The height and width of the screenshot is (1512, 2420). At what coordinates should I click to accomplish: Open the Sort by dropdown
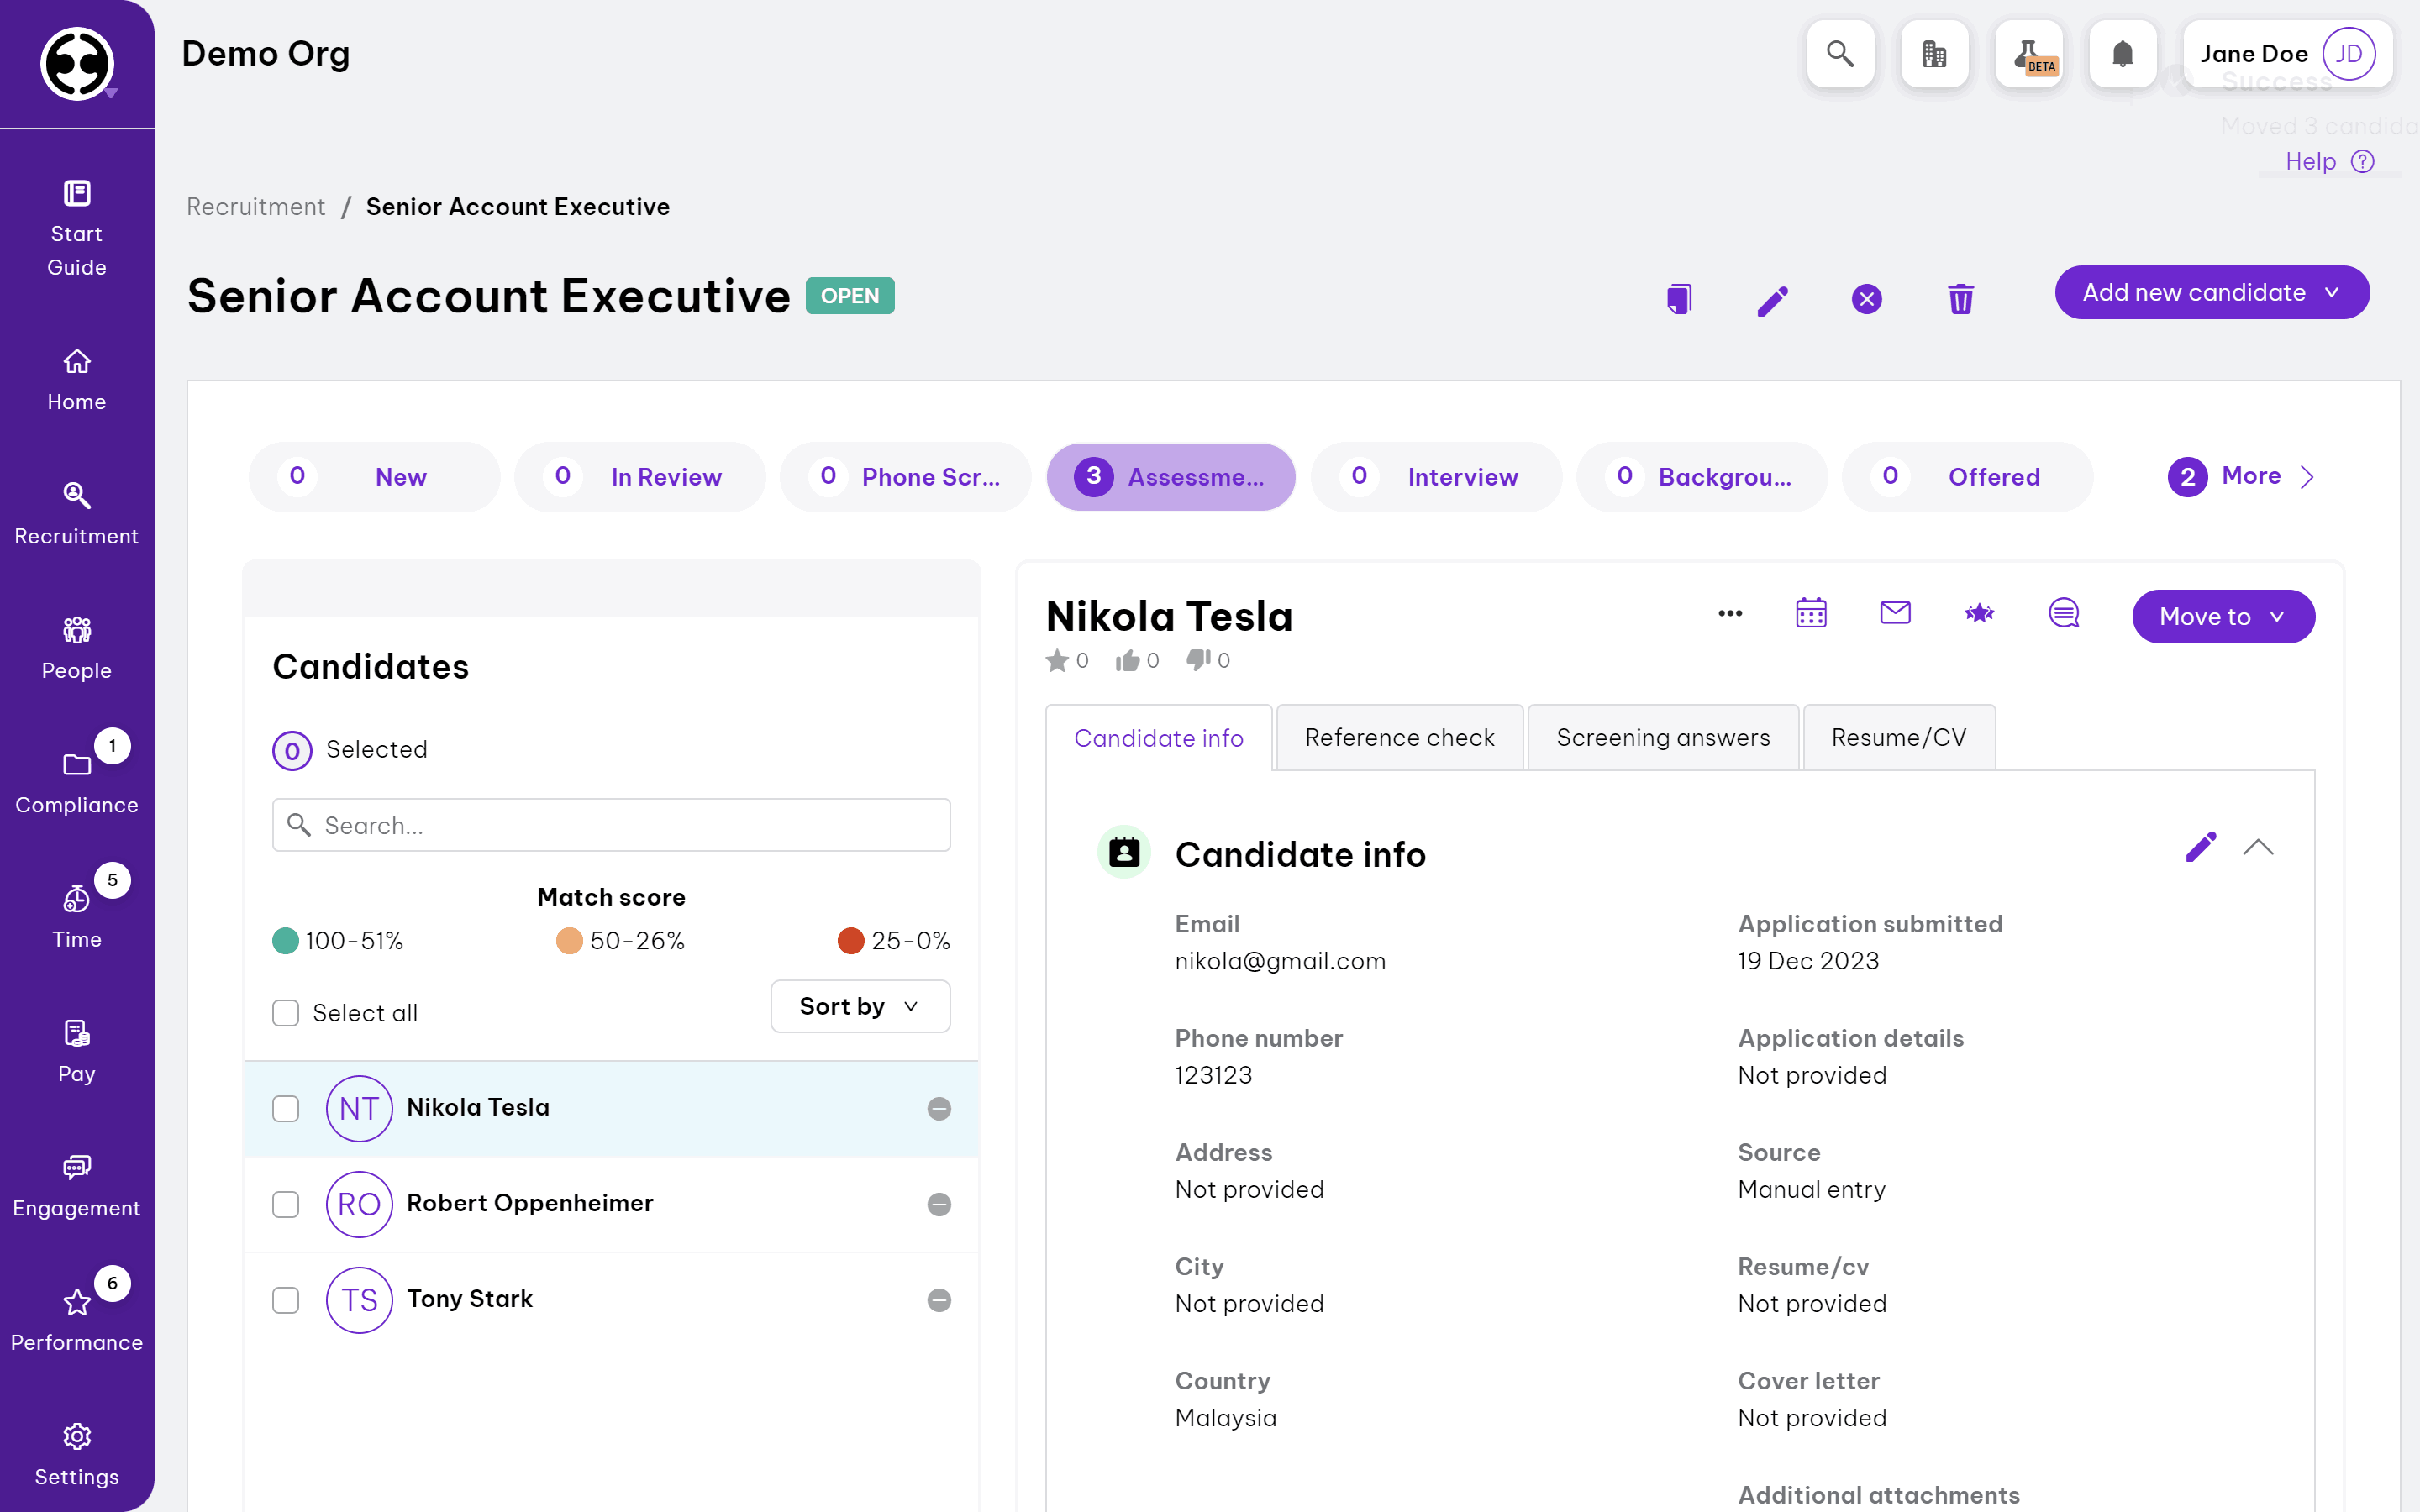click(x=859, y=1007)
